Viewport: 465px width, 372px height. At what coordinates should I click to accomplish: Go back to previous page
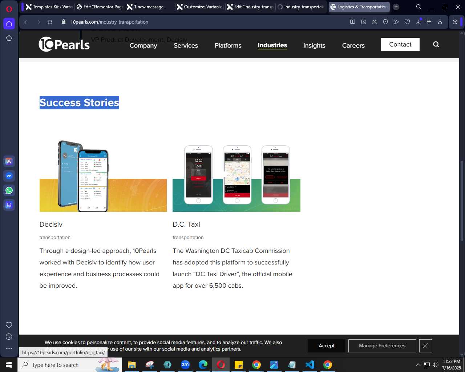tap(25, 22)
